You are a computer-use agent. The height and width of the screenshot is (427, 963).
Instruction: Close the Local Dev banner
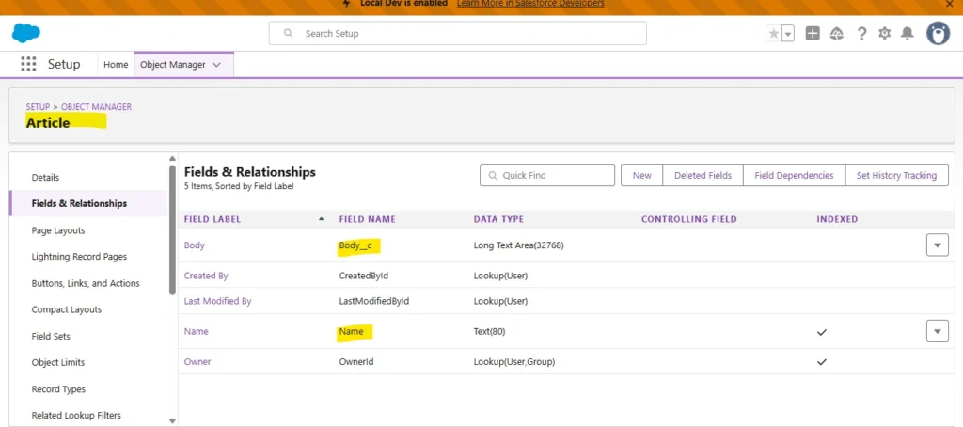point(949,5)
